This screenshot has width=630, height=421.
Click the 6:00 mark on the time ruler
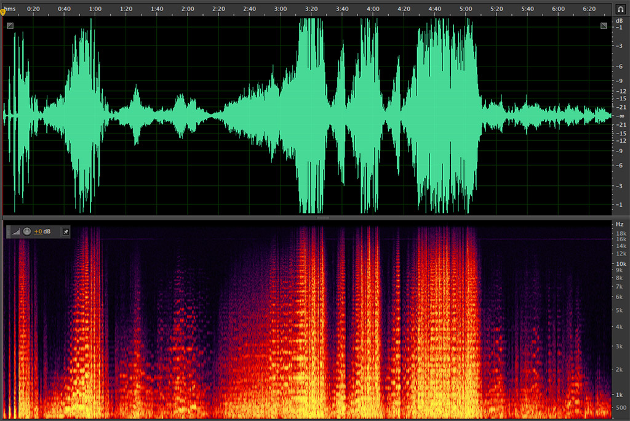[x=558, y=9]
